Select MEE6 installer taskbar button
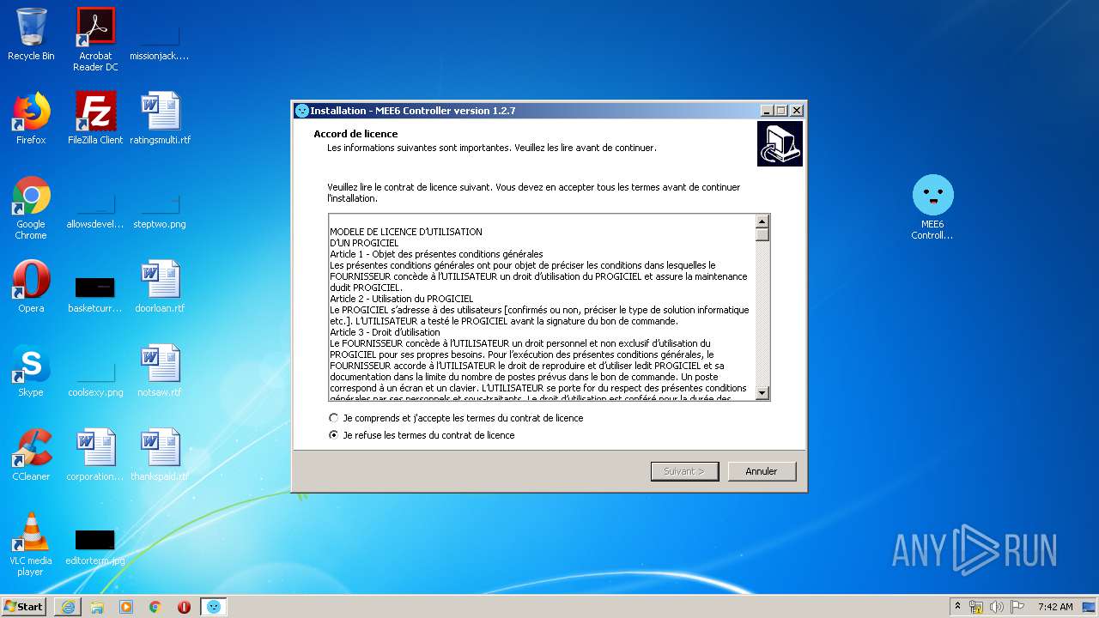 click(214, 607)
